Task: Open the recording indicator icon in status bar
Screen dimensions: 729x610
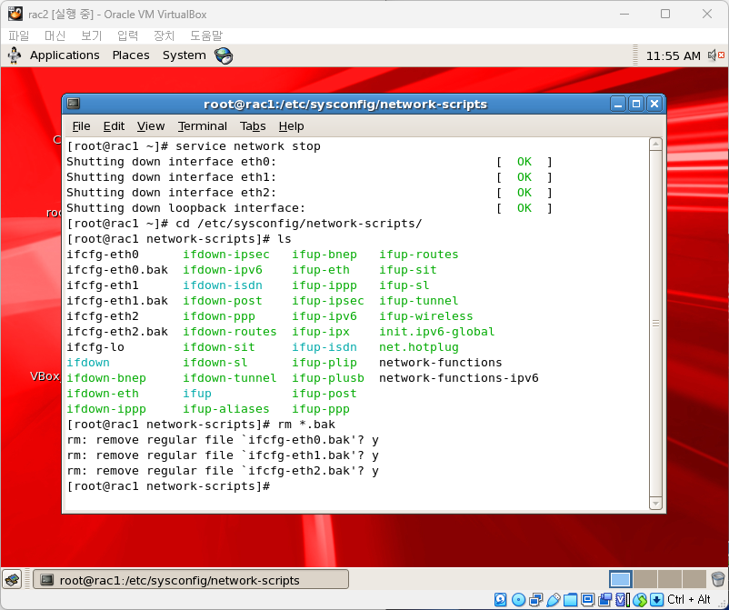Action: click(x=605, y=600)
